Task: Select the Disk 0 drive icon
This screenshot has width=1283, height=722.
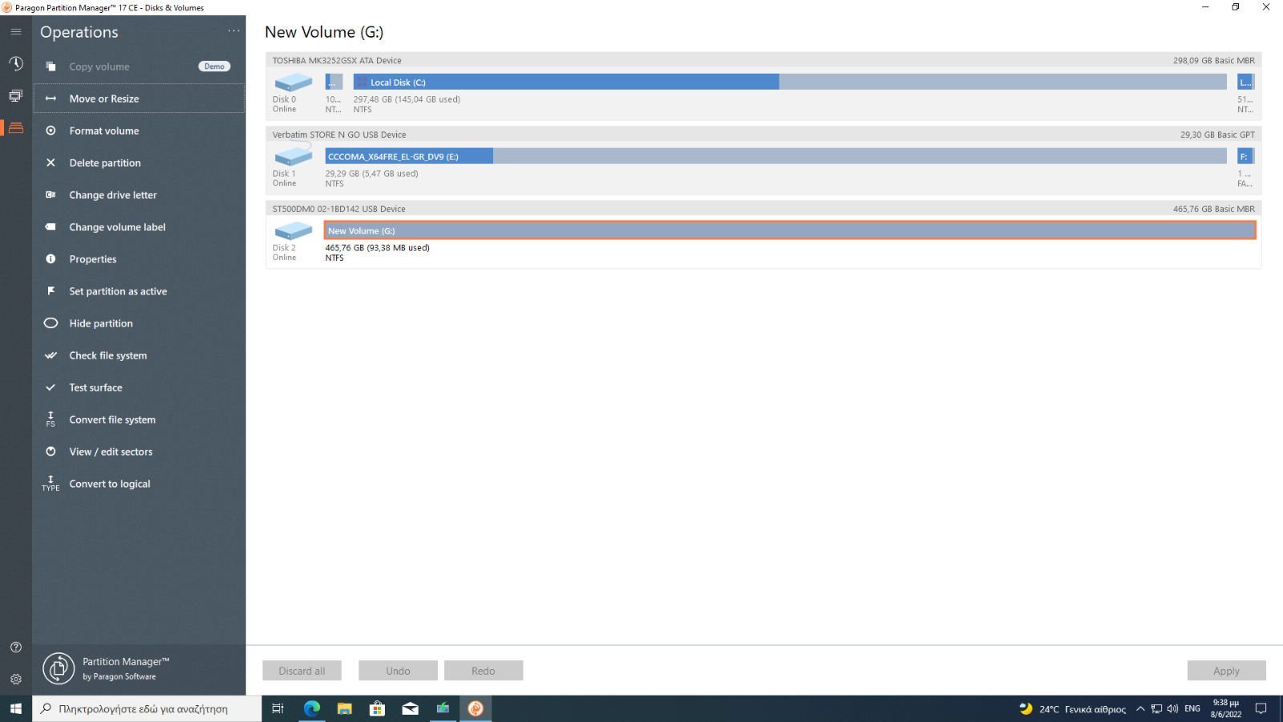Action: 293,83
